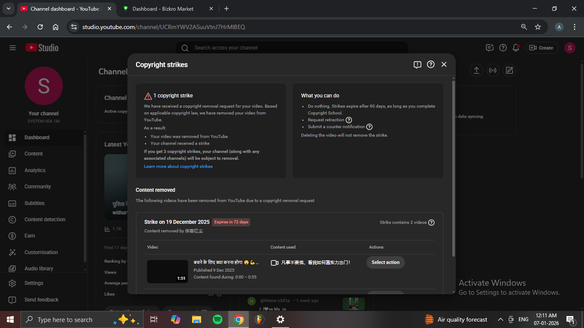584x328 pixels.
Task: Toggle the hamburger navigation menu
Action: point(12,48)
